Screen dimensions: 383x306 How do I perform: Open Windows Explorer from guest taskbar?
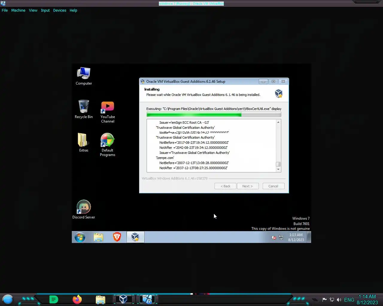pyautogui.click(x=98, y=237)
